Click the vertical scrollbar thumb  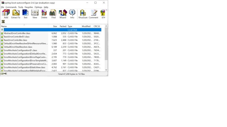point(106,44)
